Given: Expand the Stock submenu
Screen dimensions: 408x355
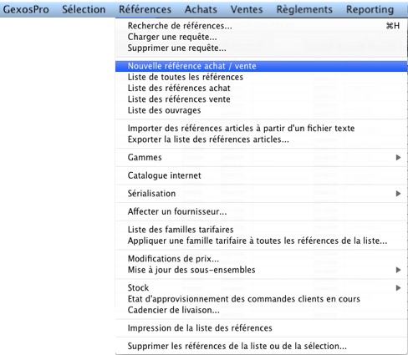Looking at the screenshot, I should coord(261,288).
